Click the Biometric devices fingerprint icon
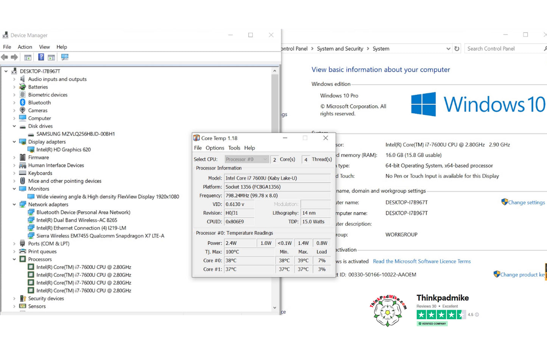Image resolution: width=547 pixels, height=344 pixels. (22, 95)
